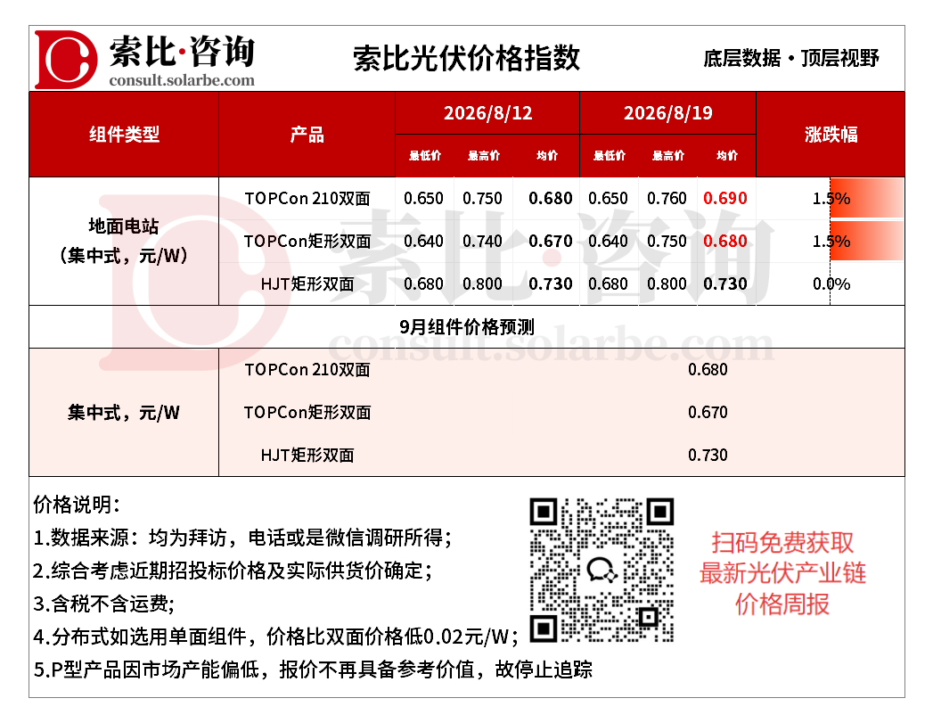Viewport: 933px width, 723px height.
Task: Select the '9月组件价格预测' section heading
Action: (467, 326)
